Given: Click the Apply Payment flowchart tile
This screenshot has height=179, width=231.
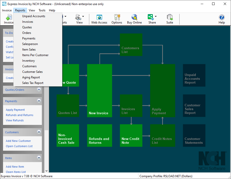Looking at the screenshot, I should pyautogui.click(x=163, y=91).
